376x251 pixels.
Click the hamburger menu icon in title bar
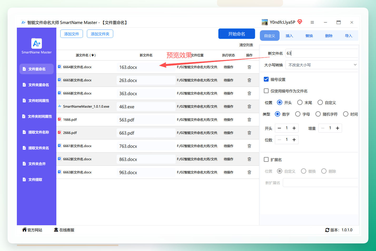(x=312, y=22)
